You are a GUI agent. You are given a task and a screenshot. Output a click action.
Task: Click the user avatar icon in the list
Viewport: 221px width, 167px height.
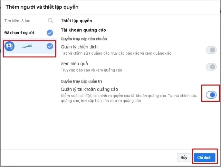(x=9, y=46)
